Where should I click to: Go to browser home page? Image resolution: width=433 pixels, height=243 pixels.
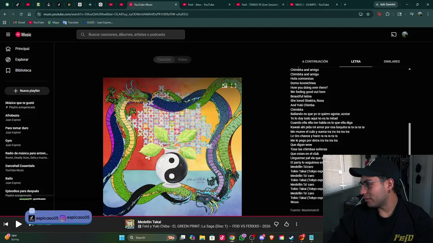29,14
